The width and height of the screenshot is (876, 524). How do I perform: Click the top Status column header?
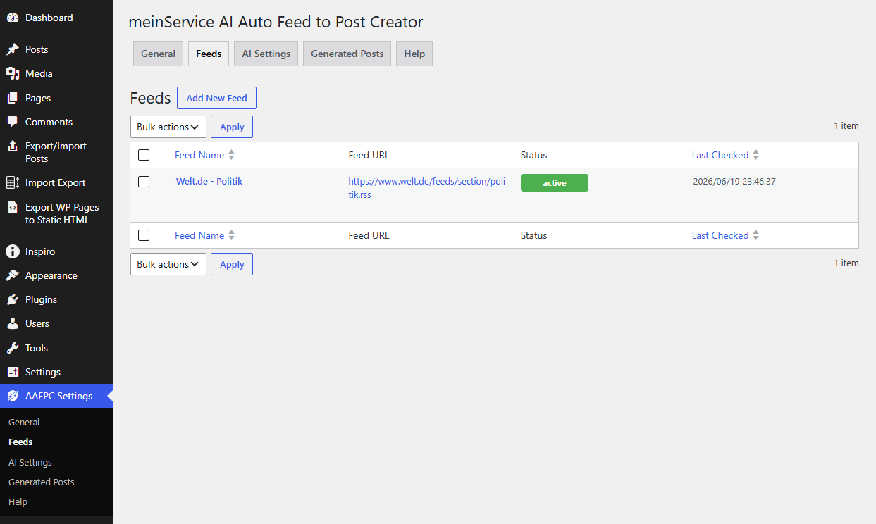tap(533, 155)
